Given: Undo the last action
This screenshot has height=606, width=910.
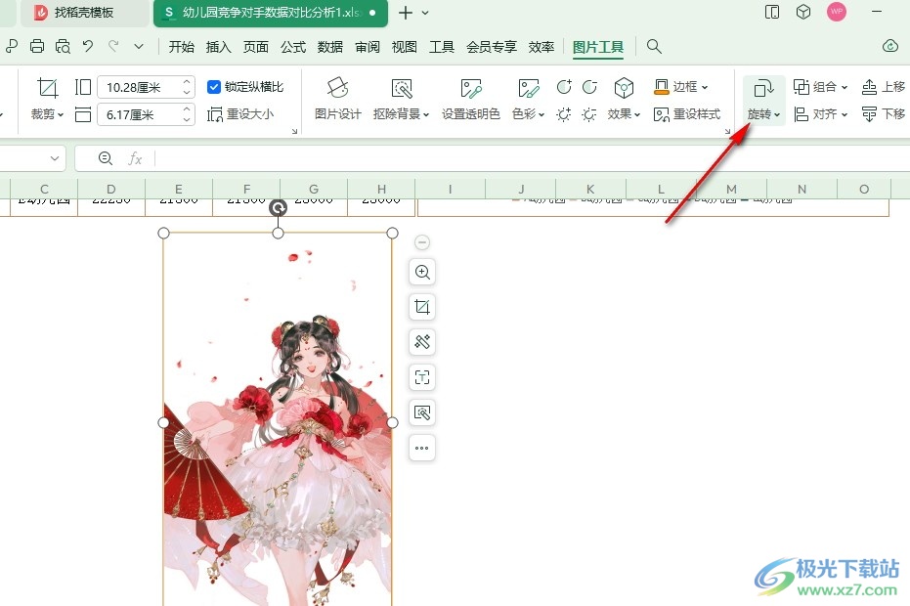Looking at the screenshot, I should tap(88, 47).
